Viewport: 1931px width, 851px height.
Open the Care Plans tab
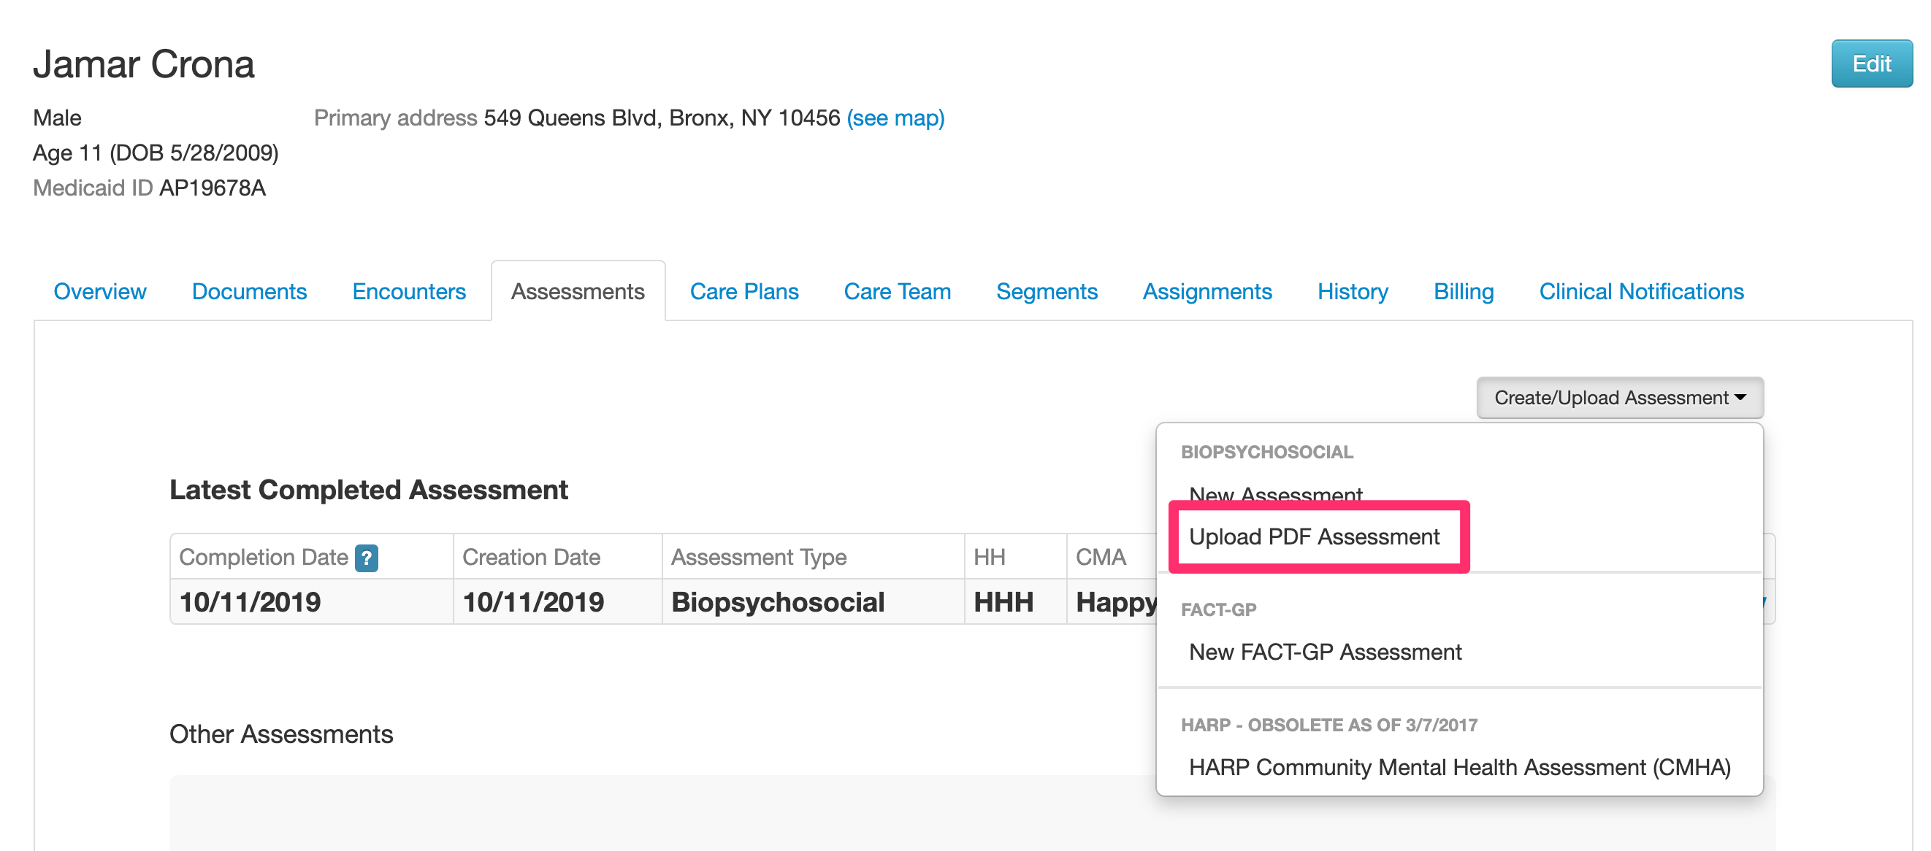(743, 291)
